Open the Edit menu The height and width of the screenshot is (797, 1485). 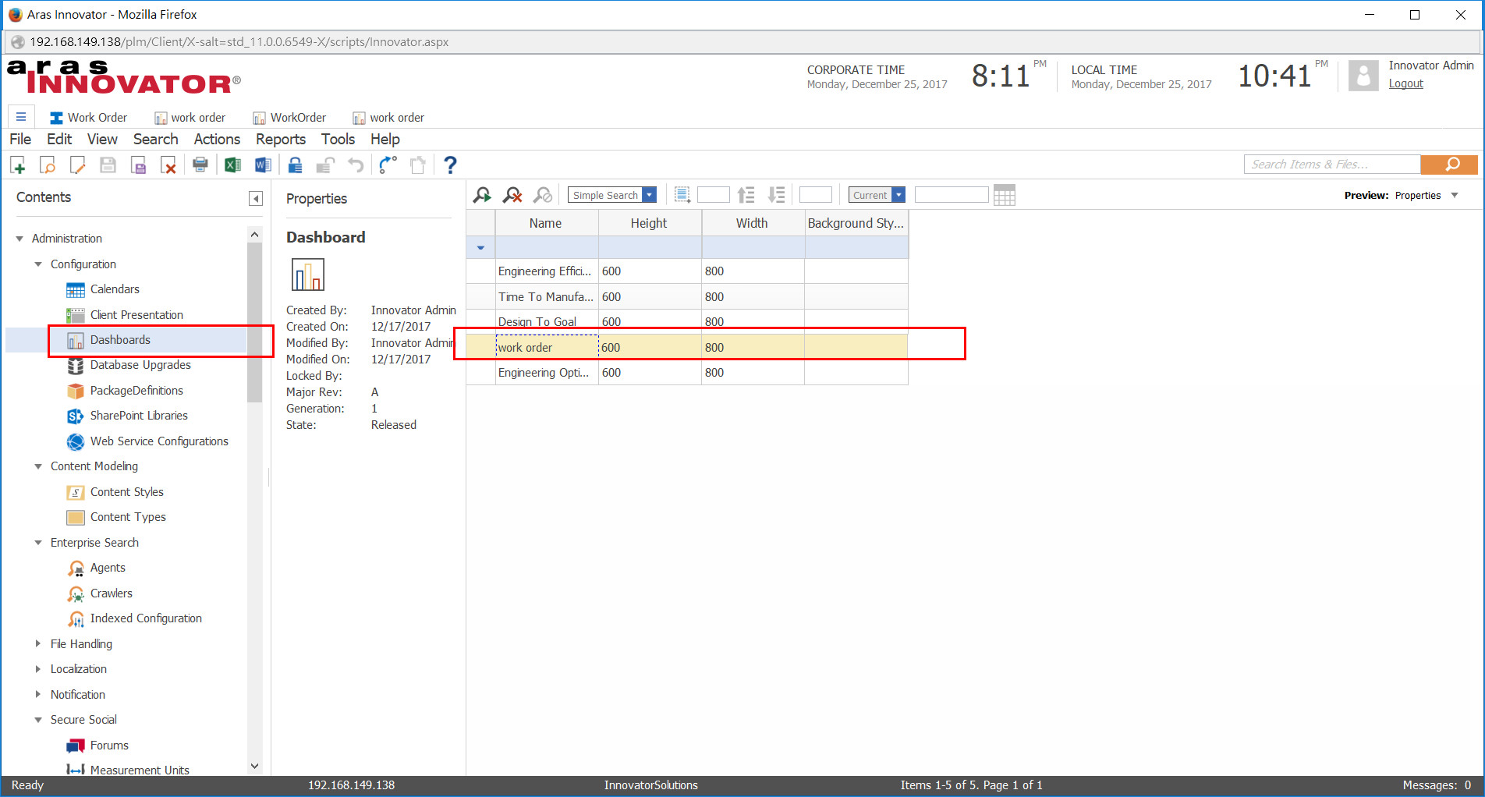click(59, 139)
